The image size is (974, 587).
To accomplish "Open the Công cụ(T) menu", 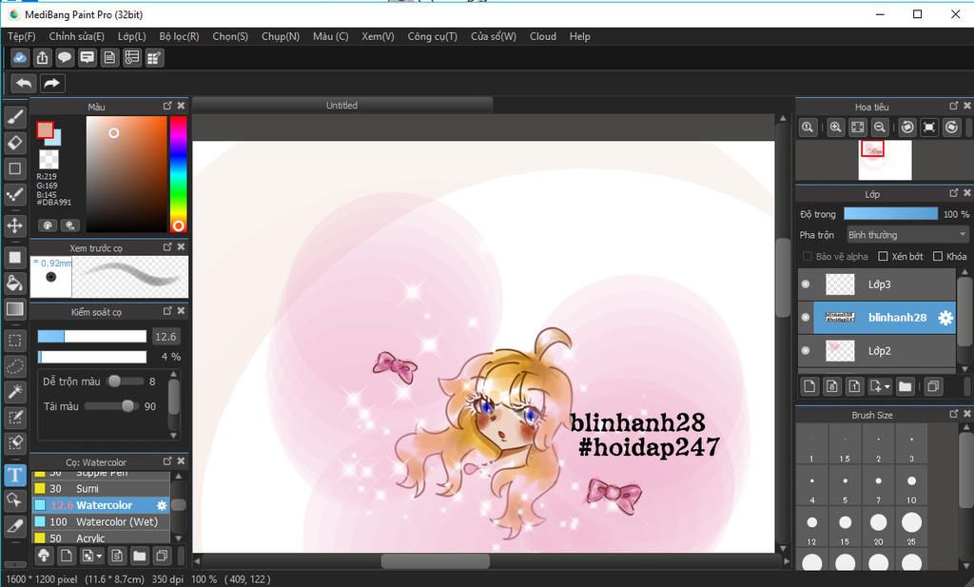I will [433, 37].
